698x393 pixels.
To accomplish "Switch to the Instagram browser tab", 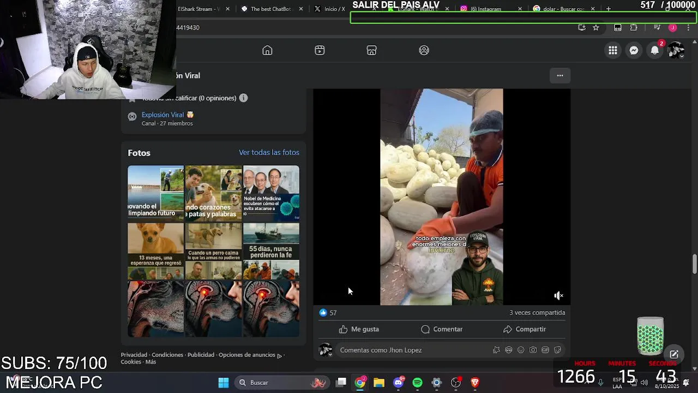I will (491, 9).
